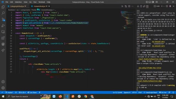The image size is (176, 99).
Task: Click Go Live in status bar
Action: pyautogui.click(x=163, y=92)
